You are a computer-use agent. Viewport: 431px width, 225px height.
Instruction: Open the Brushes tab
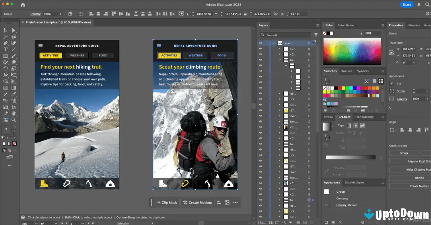tap(347, 71)
